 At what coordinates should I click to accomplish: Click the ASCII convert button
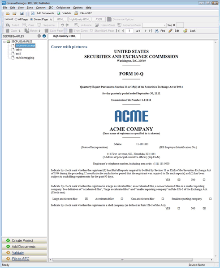[x=99, y=19]
